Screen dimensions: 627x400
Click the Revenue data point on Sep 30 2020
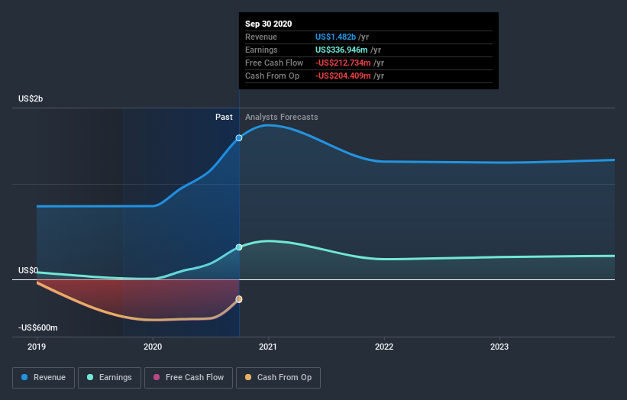pos(239,138)
